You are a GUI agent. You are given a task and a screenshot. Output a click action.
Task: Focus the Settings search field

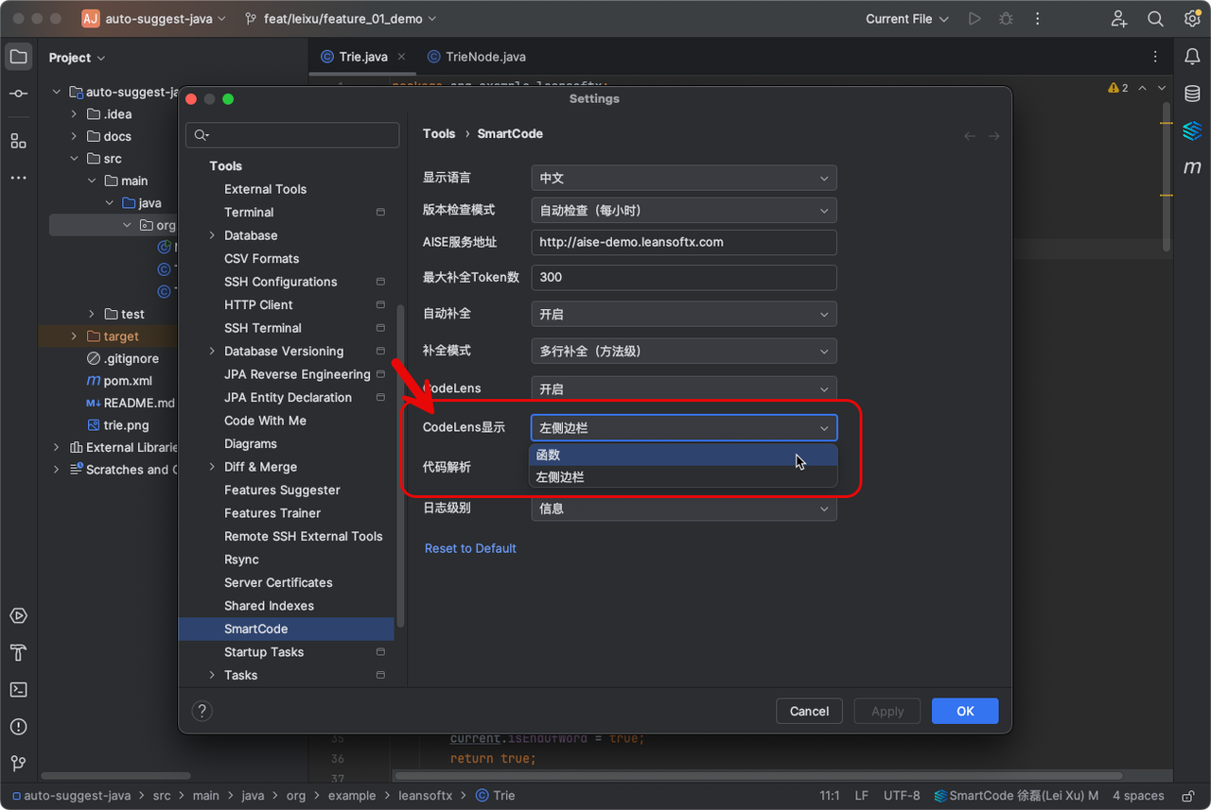pos(292,135)
